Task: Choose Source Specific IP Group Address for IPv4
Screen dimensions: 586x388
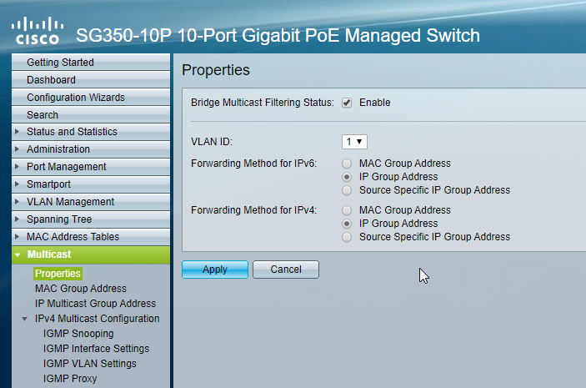Action: pyautogui.click(x=347, y=237)
